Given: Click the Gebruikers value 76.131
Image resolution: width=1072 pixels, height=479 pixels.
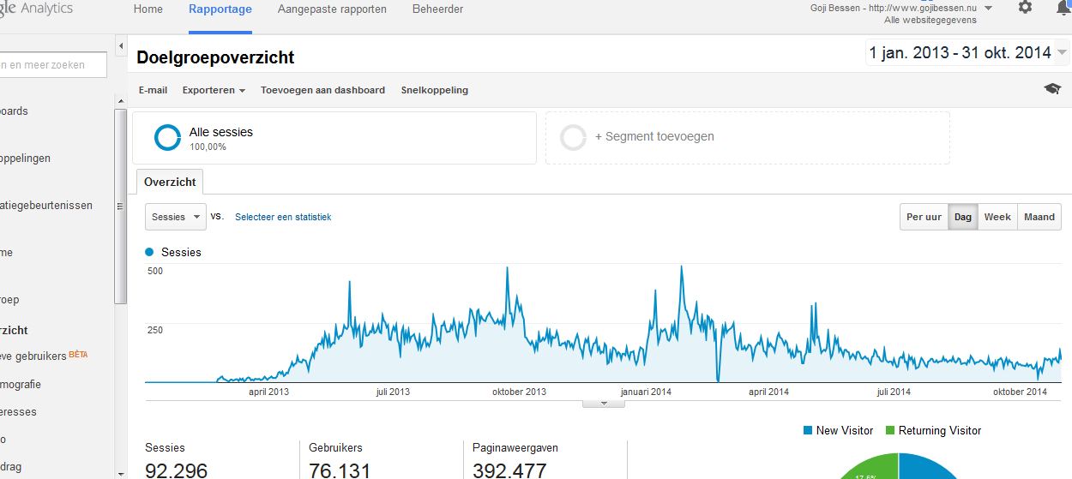Looking at the screenshot, I should click(340, 470).
